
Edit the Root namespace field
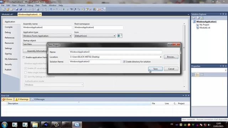coord(98,27)
